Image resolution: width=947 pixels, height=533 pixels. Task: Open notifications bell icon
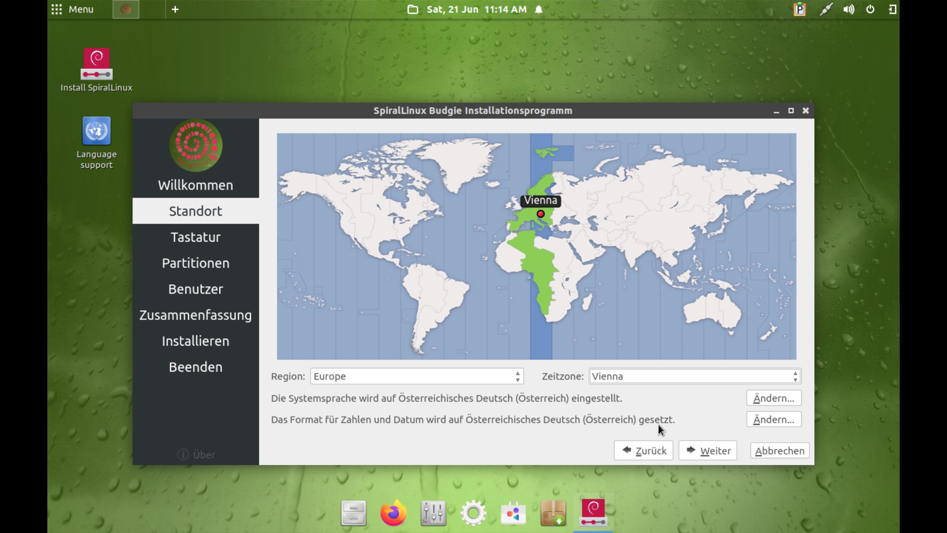point(539,9)
